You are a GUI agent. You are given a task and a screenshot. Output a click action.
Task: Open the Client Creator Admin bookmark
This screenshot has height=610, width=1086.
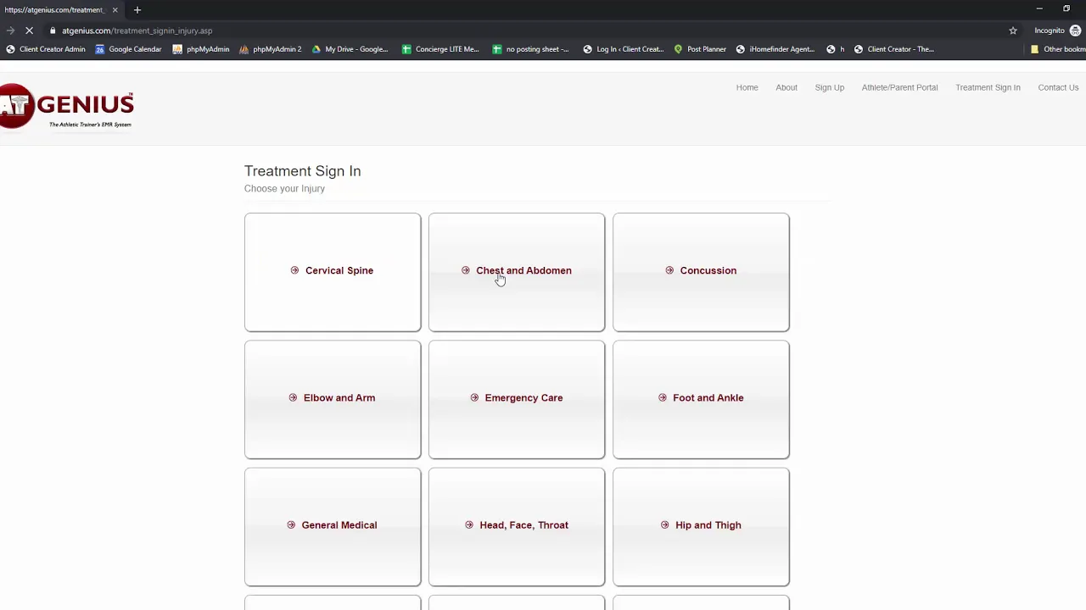pyautogui.click(x=46, y=49)
